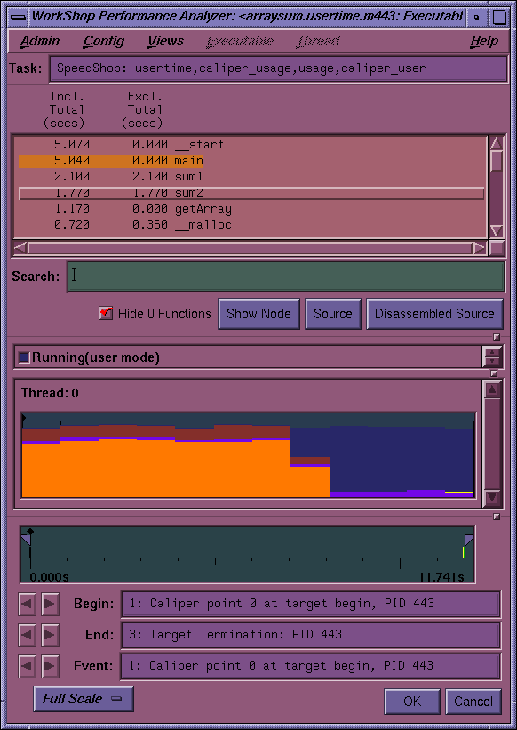This screenshot has height=730, width=517.
Task: Click the End Target Termination field
Action: (x=311, y=635)
